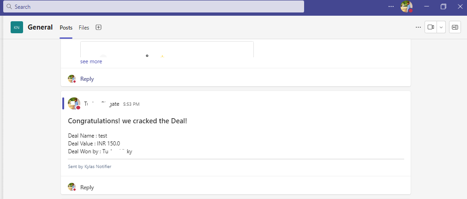Open the profile picture account menu
Screen dimensions: 467x199
[407, 6]
